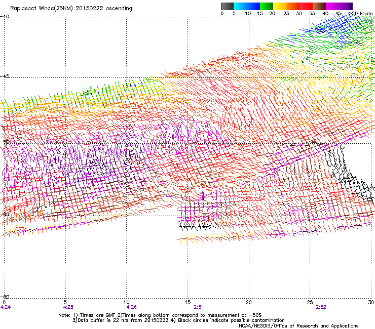Click the 'Data buffer is 22 hrs' note line
Viewport: 375px width, 329px height.
(x=178, y=320)
